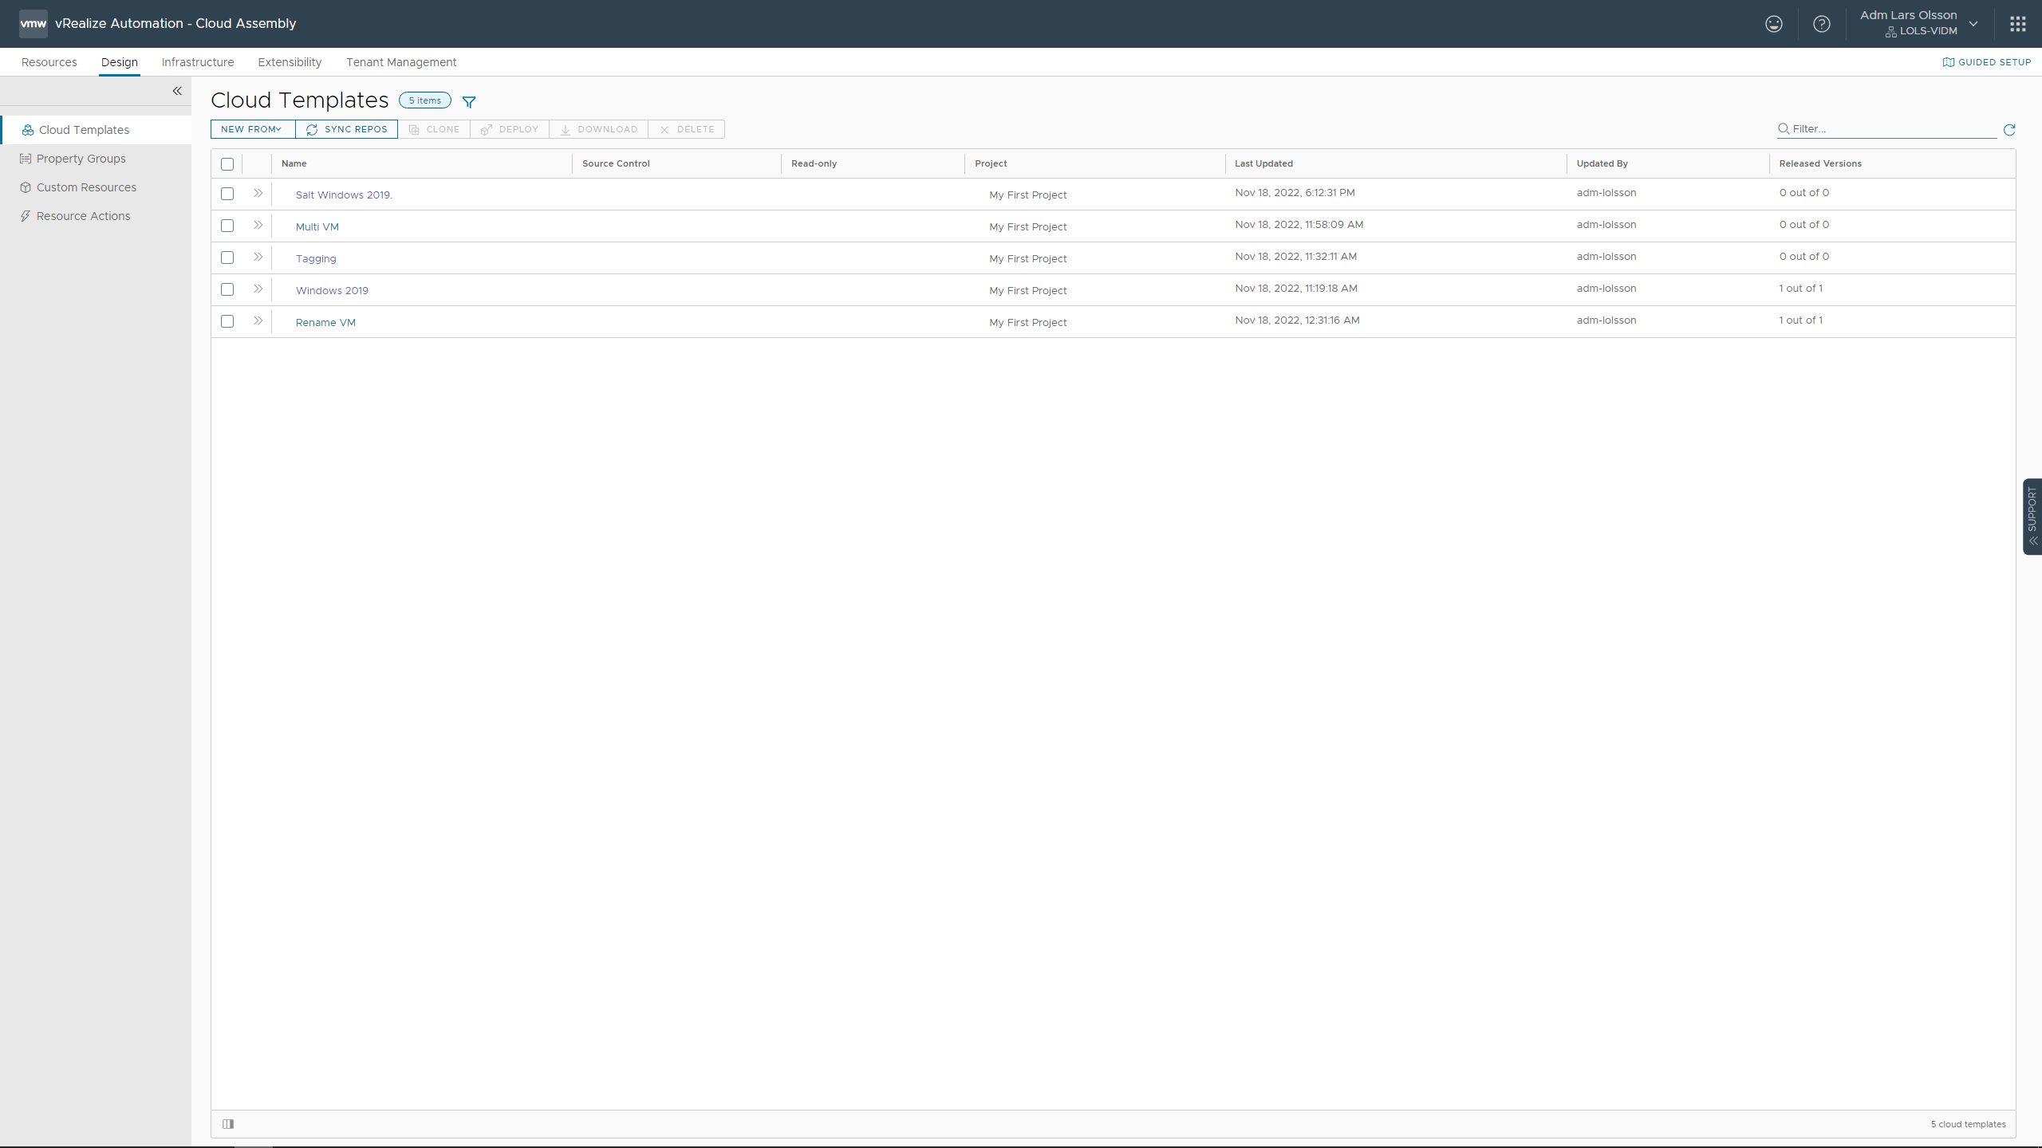Click the Clone button

coord(434,129)
